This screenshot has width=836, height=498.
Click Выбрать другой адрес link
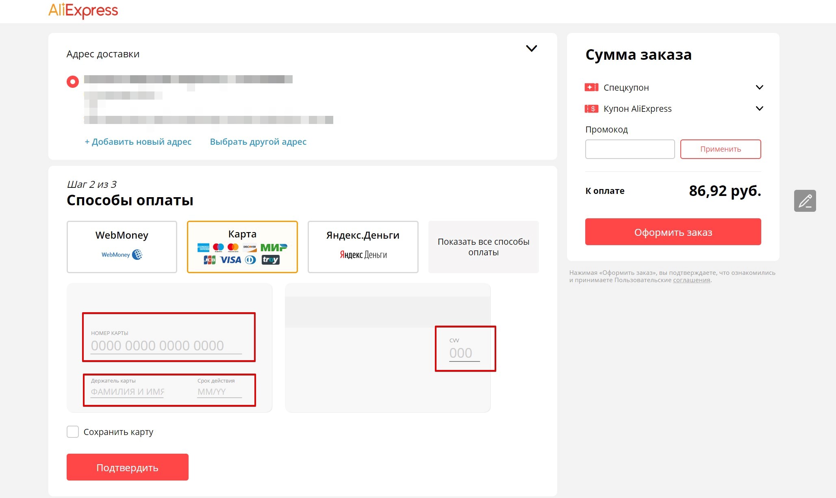(258, 142)
